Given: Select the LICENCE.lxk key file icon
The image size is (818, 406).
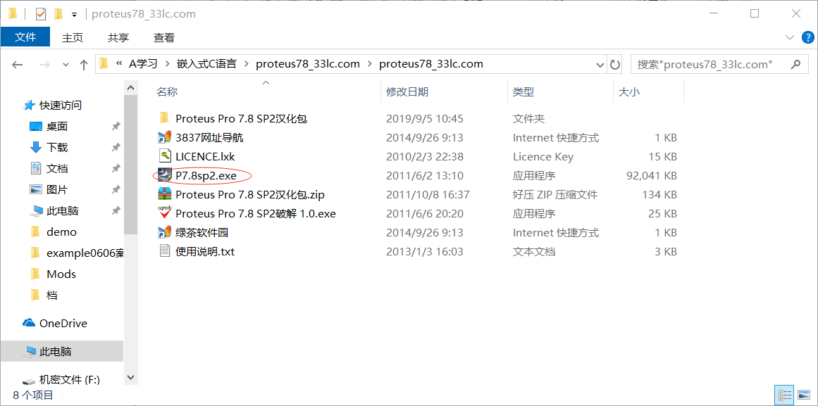Looking at the screenshot, I should click(x=164, y=156).
